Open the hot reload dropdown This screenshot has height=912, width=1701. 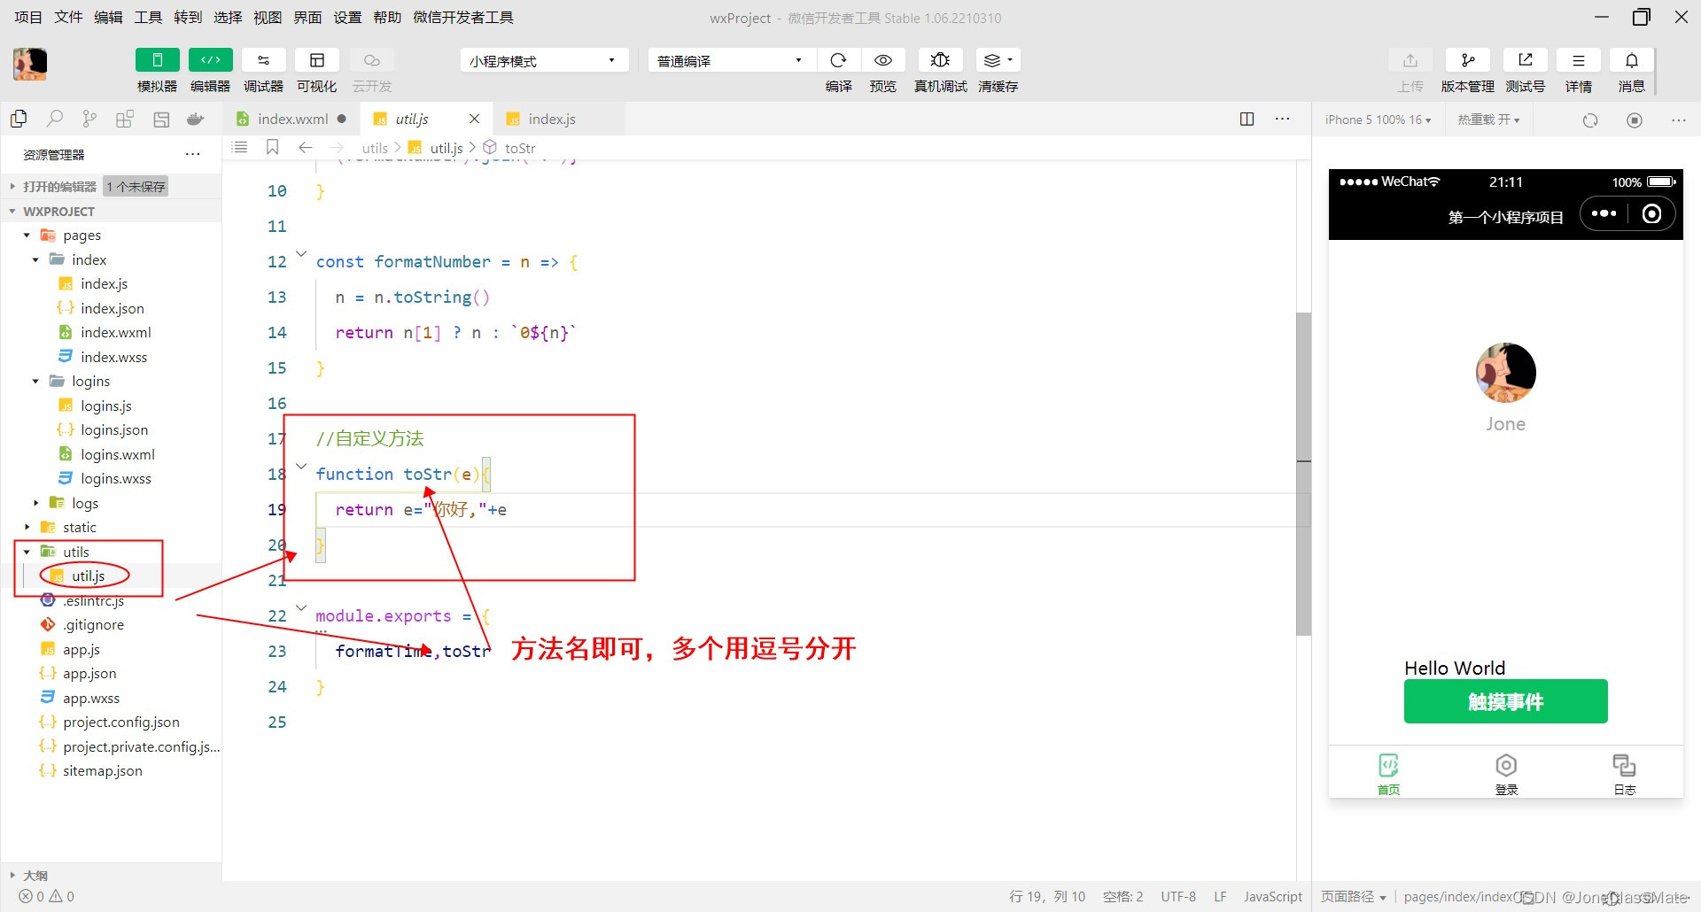pyautogui.click(x=1488, y=120)
